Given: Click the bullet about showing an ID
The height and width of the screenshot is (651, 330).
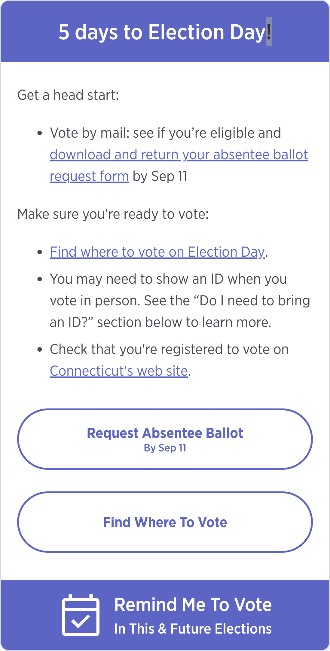Looking at the screenshot, I should pos(169,300).
